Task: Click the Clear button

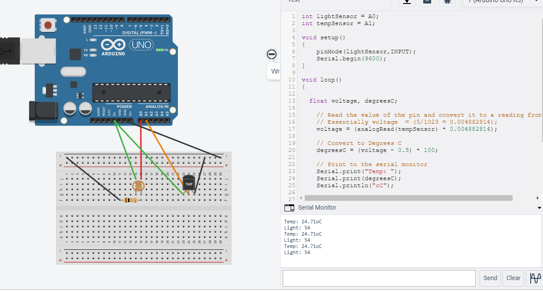Action: click(x=513, y=278)
